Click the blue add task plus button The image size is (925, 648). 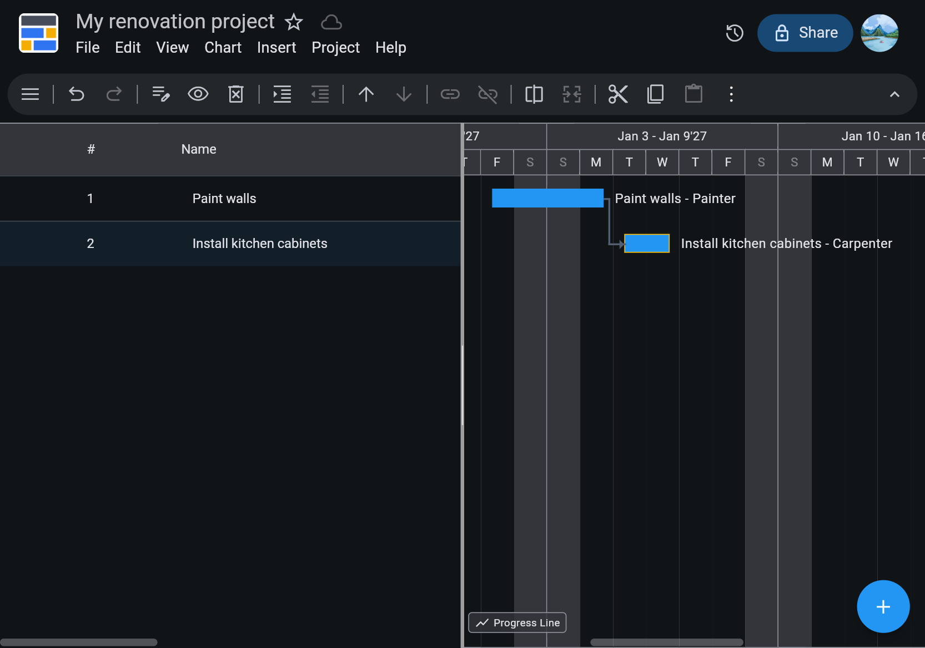883,606
